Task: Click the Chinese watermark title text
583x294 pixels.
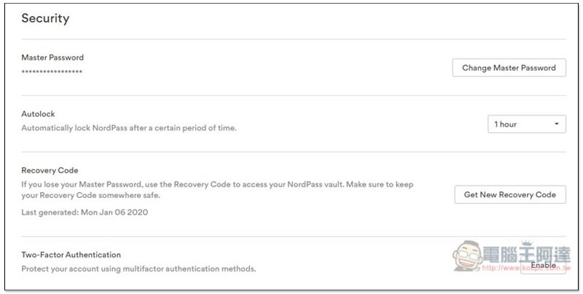Action: coord(526,255)
